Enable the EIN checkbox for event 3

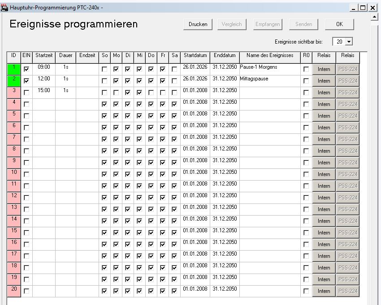[x=26, y=93]
